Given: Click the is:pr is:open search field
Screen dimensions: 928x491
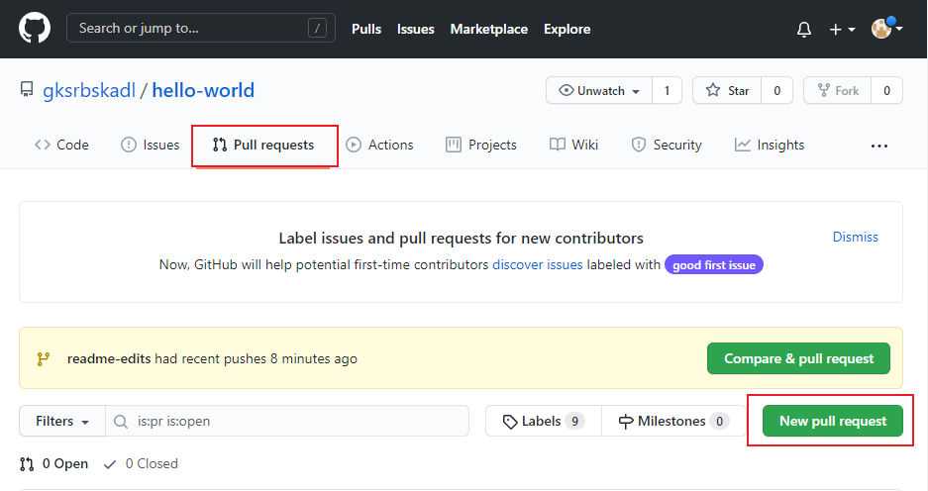Looking at the screenshot, I should coord(287,421).
